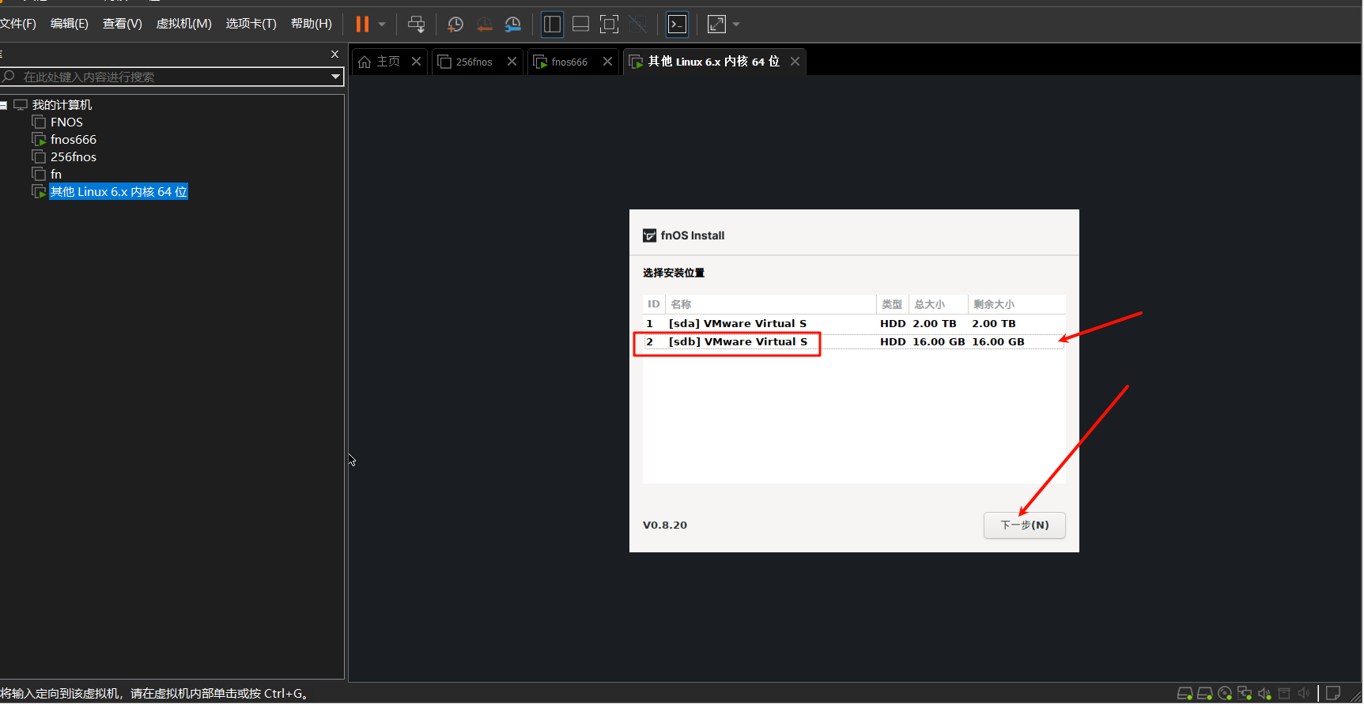Click the stretch guest display icon
Image resolution: width=1364 pixels, height=708 pixels.
pos(716,24)
